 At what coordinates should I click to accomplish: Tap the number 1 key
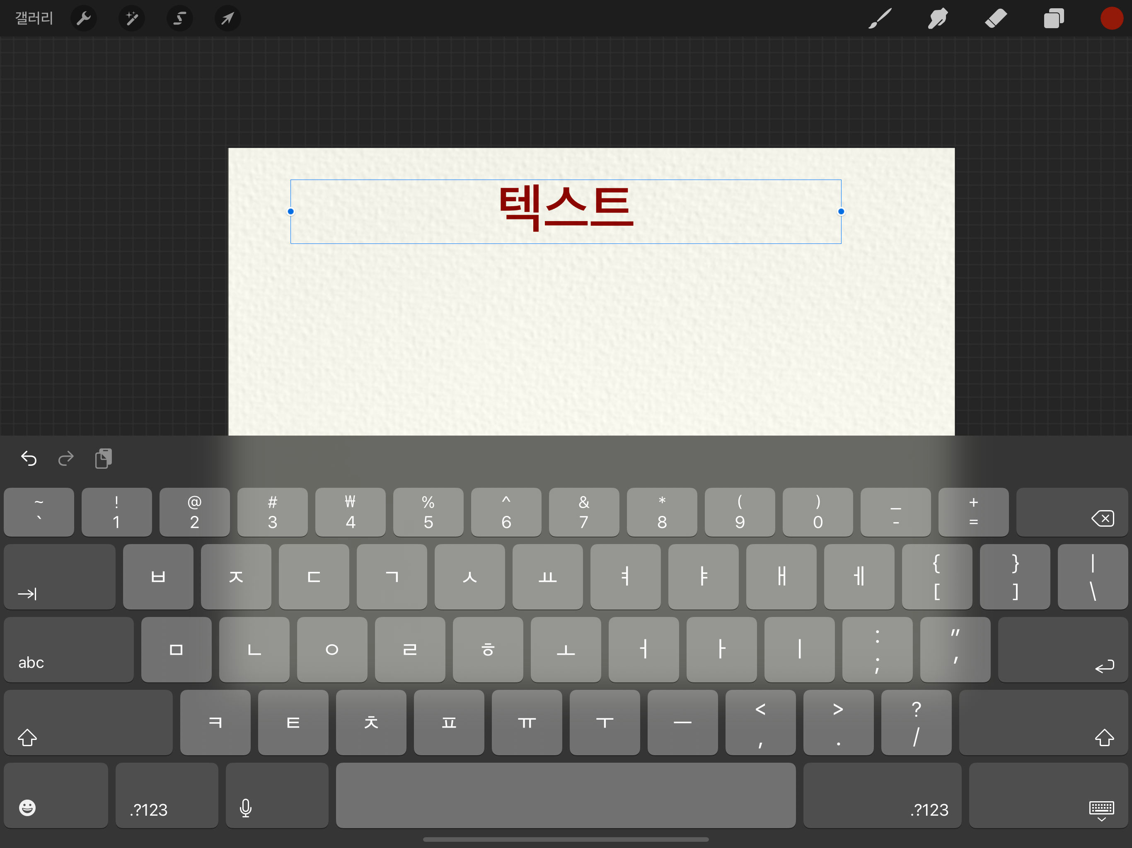pyautogui.click(x=117, y=512)
